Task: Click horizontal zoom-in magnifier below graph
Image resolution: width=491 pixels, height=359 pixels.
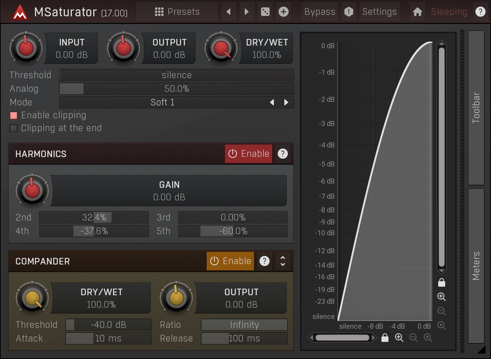Action: point(399,338)
